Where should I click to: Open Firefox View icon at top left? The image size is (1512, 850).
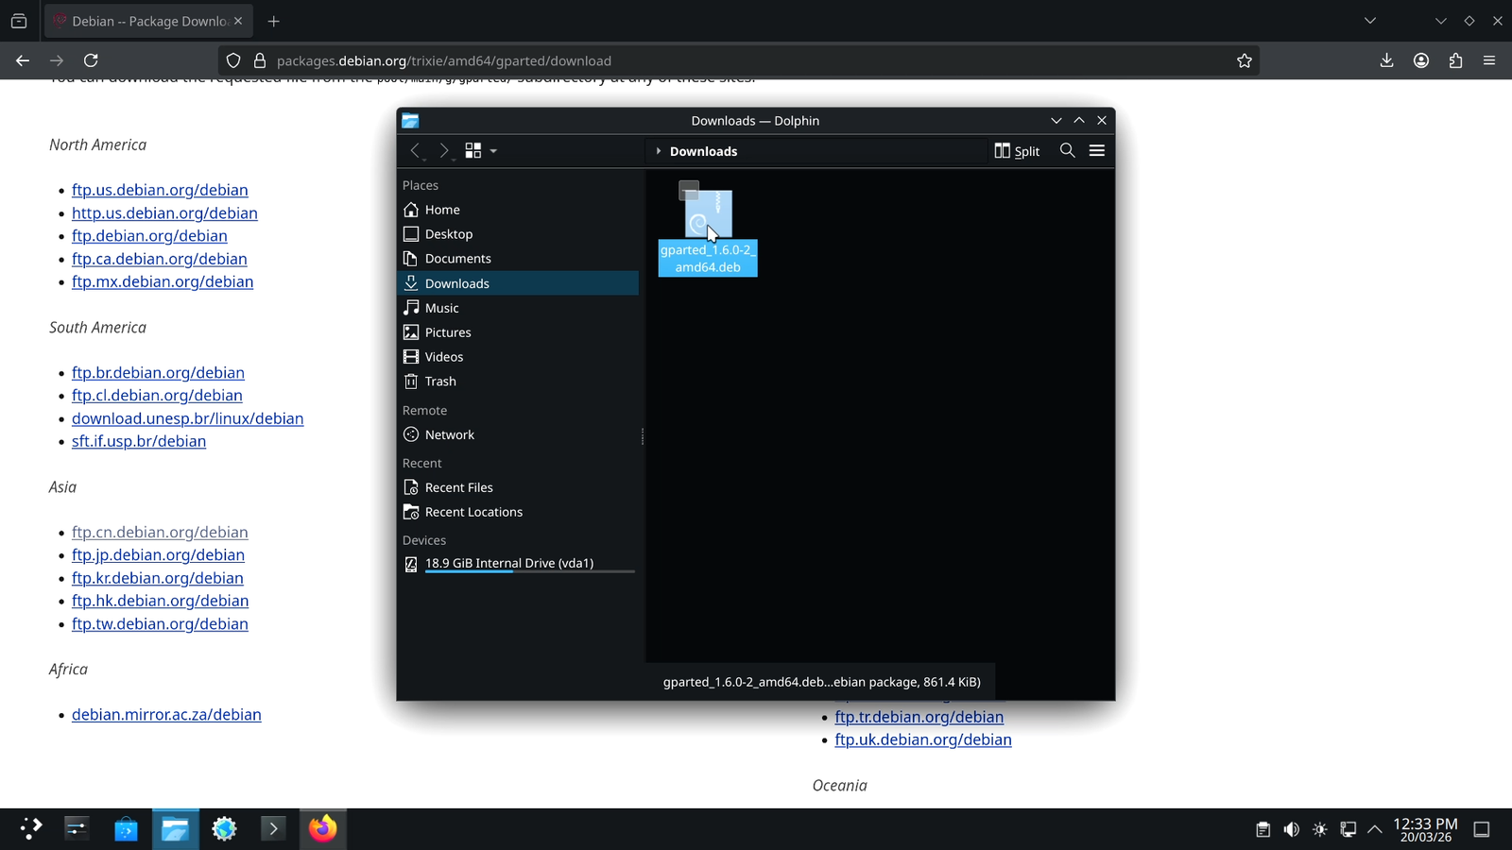pos(19,21)
